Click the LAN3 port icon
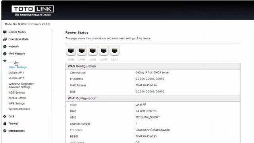Viewport: 254px width, 143px height. (92, 51)
